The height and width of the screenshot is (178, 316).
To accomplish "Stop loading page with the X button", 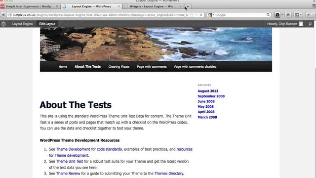I will [x=201, y=15].
